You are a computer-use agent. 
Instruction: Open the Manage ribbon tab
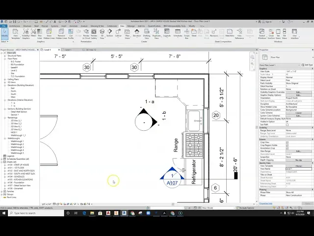coord(131,26)
